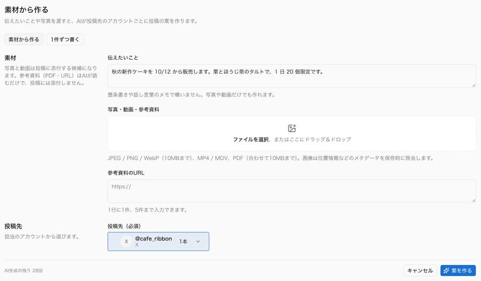Click the sparkle icon on 案を作る button
481x281 pixels.
pos(446,270)
